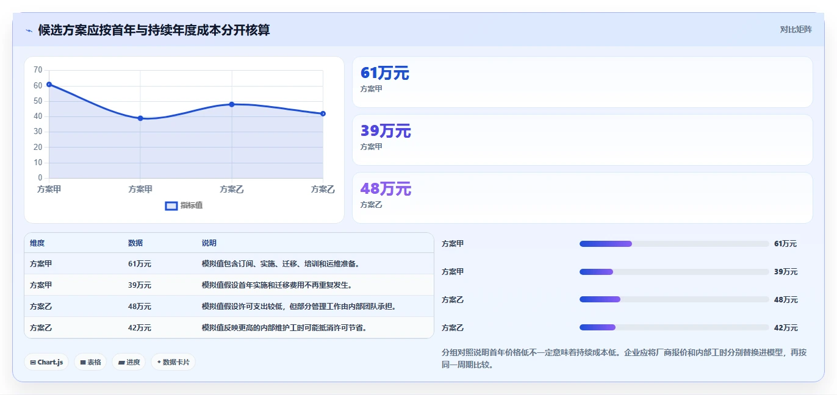The width and height of the screenshot is (837, 395).
Task: Select the 数据卡片 chip
Action: [x=173, y=362]
